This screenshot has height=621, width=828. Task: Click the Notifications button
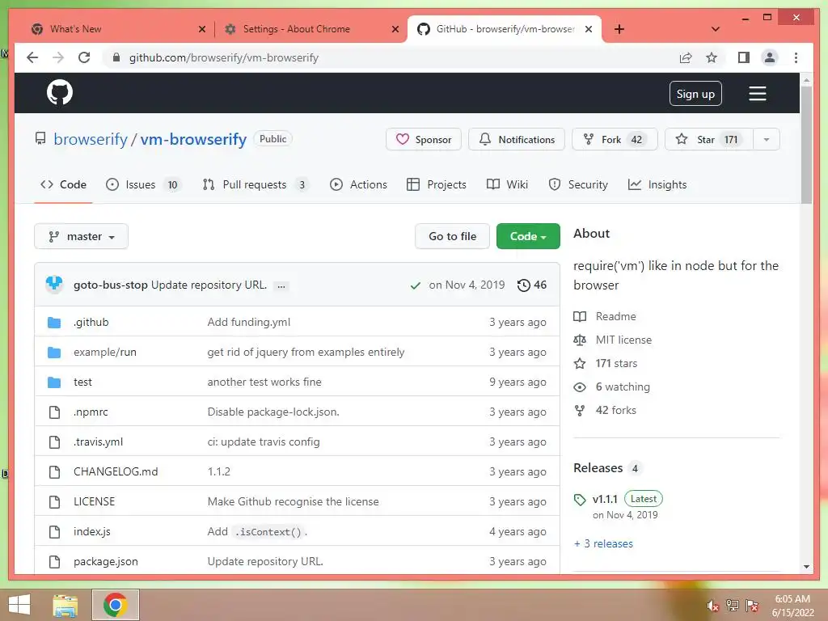[517, 139]
